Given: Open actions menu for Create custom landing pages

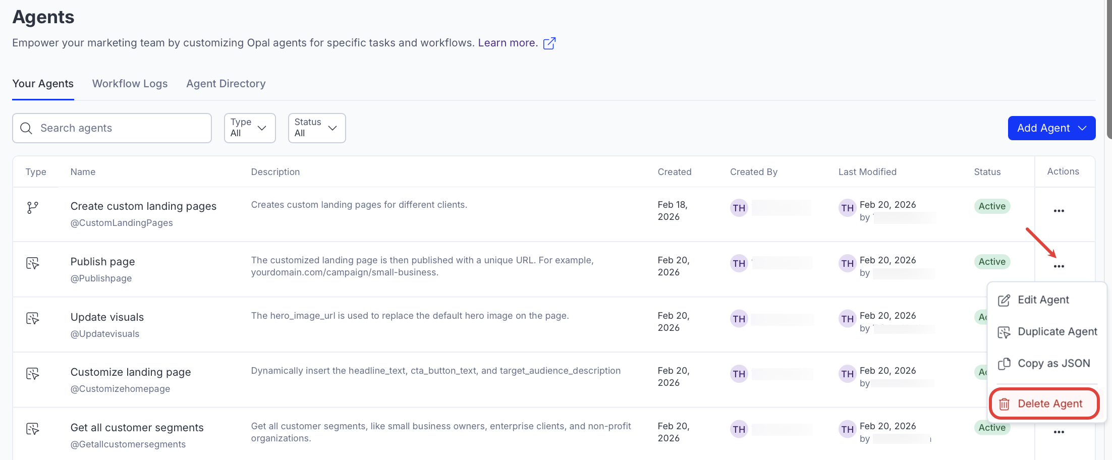Looking at the screenshot, I should point(1059,211).
